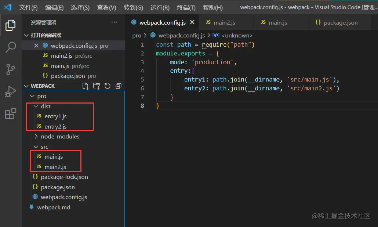This screenshot has height=227, width=378.
Task: Open the Extensions view
Action: [x=10, y=113]
